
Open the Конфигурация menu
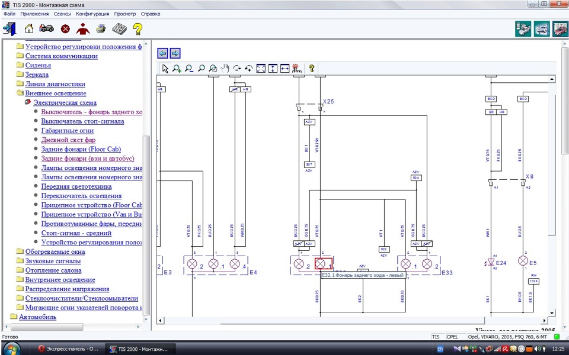click(x=92, y=14)
